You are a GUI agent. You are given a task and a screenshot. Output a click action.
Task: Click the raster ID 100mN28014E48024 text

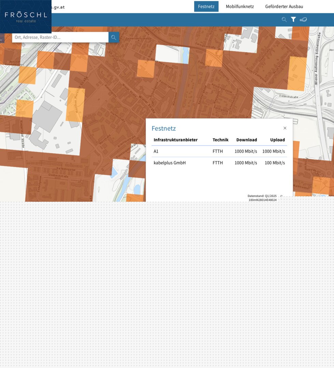(262, 200)
